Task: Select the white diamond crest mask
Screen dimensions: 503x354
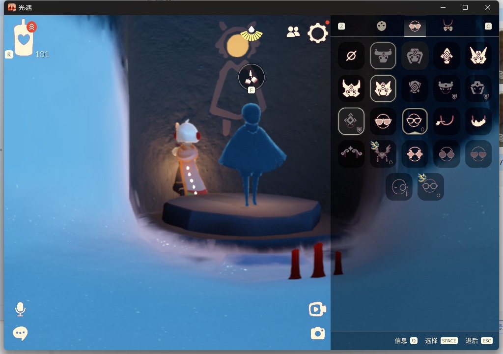Action: pos(446,56)
